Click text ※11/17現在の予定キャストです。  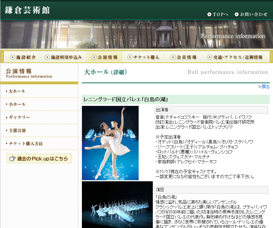tap(186, 172)
